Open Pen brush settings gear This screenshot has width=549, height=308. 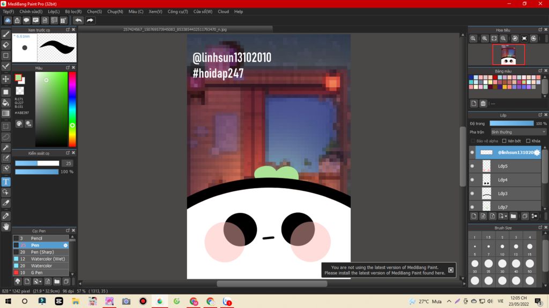65,245
